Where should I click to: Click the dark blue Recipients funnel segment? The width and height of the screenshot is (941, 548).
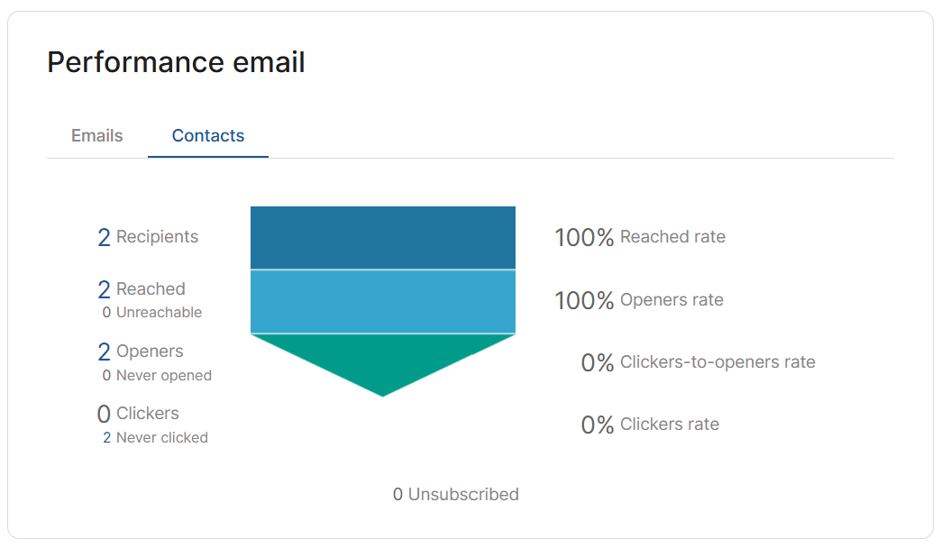point(383,238)
